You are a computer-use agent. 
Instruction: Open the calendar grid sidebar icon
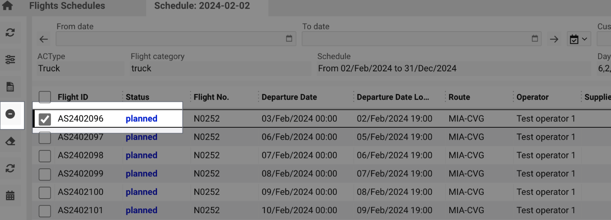click(10, 196)
